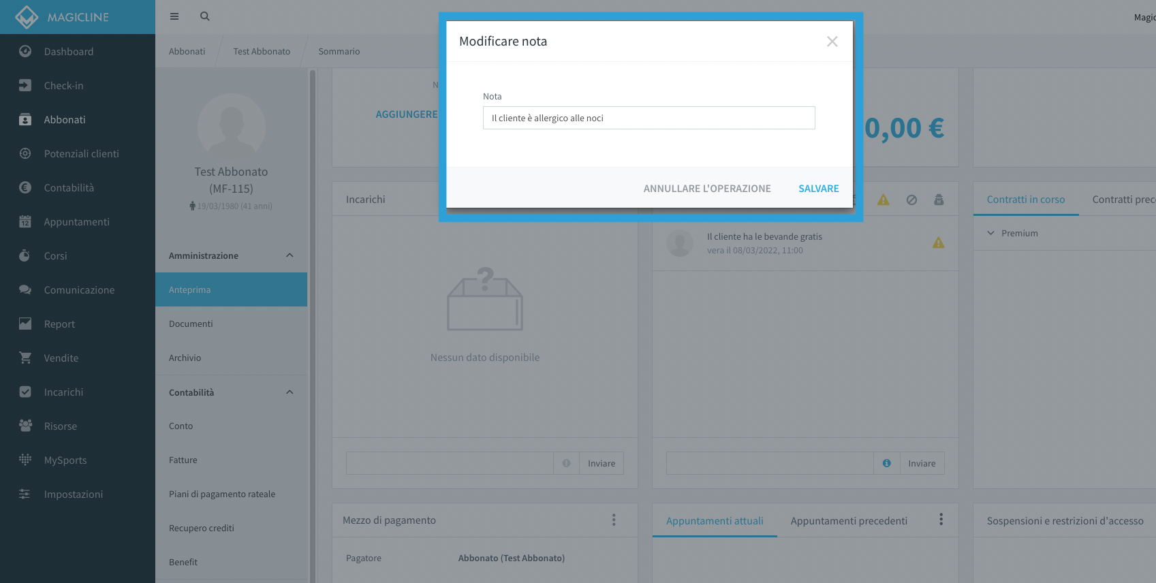Click the search magnifier icon
Image resolution: width=1156 pixels, height=583 pixels.
click(204, 16)
